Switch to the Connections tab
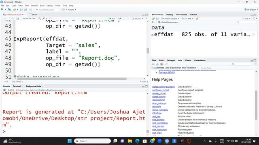 click(181, 14)
